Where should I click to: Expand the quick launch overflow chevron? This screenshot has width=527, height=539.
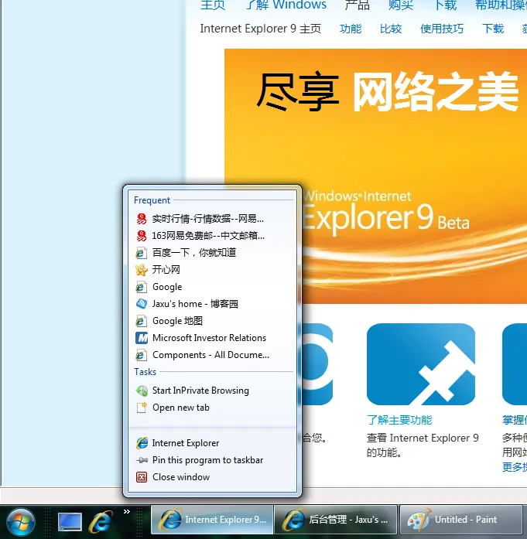click(127, 511)
